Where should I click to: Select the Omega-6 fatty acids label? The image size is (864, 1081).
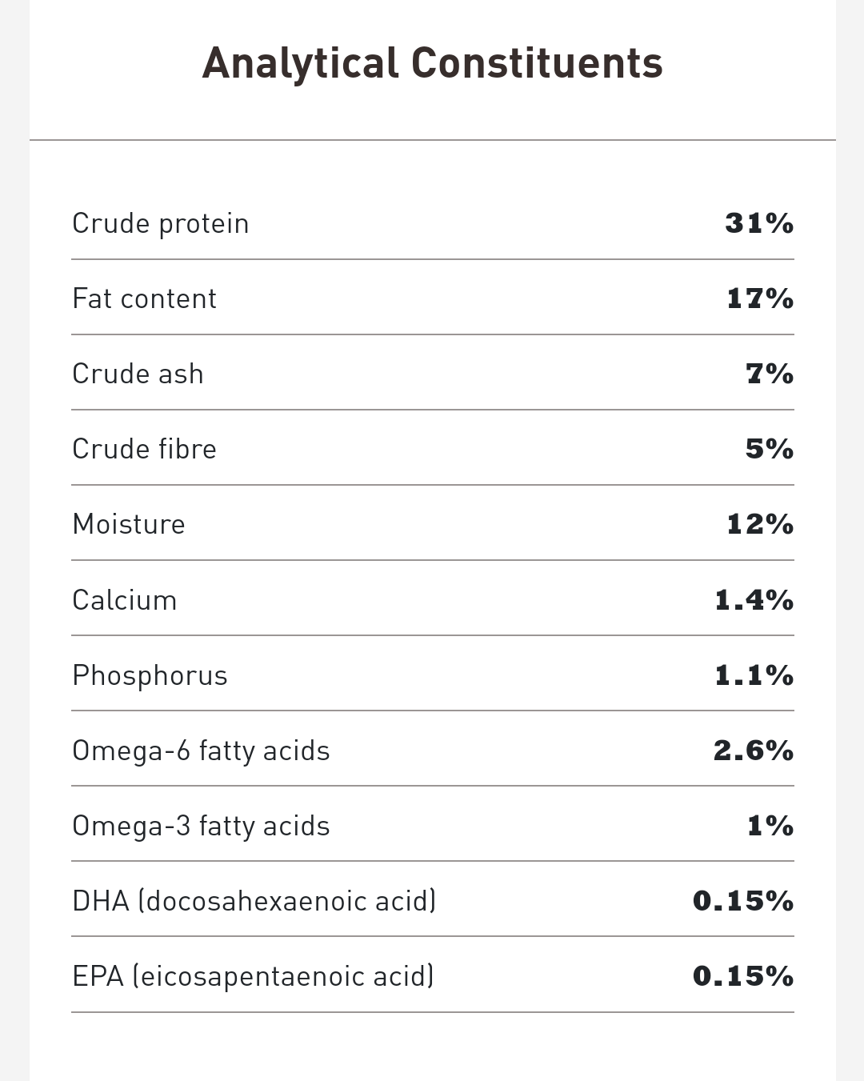click(x=201, y=751)
